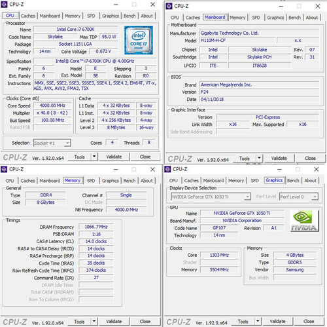Click the tRFC value 374 clocks
Viewport: 327px width, 327px height.
tap(96, 270)
